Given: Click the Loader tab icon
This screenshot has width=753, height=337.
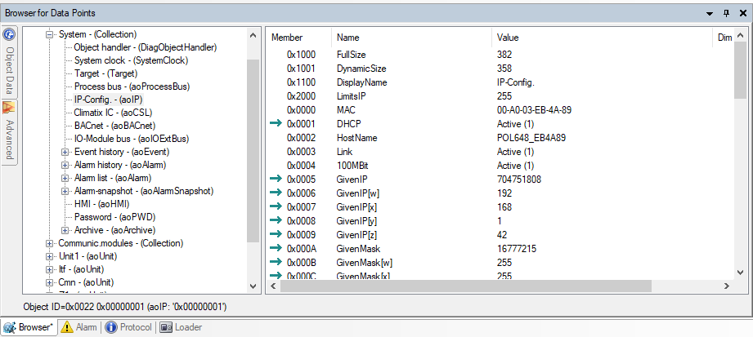Looking at the screenshot, I should [166, 327].
